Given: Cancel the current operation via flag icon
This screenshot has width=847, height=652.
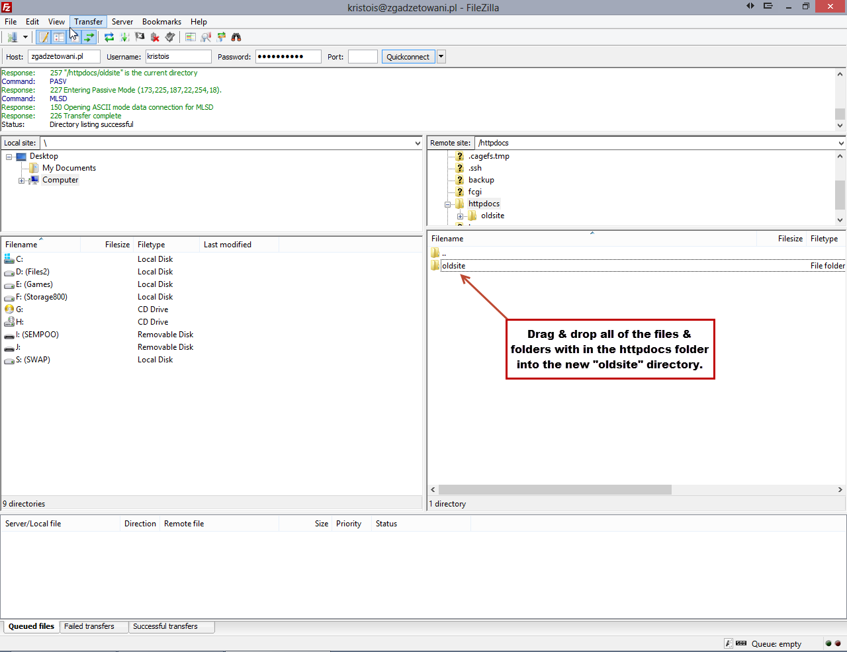Looking at the screenshot, I should 140,37.
